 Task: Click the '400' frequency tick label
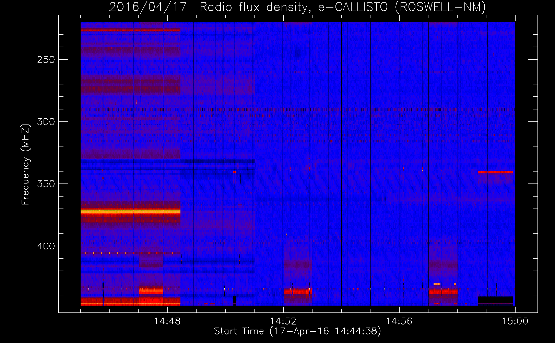coord(46,246)
